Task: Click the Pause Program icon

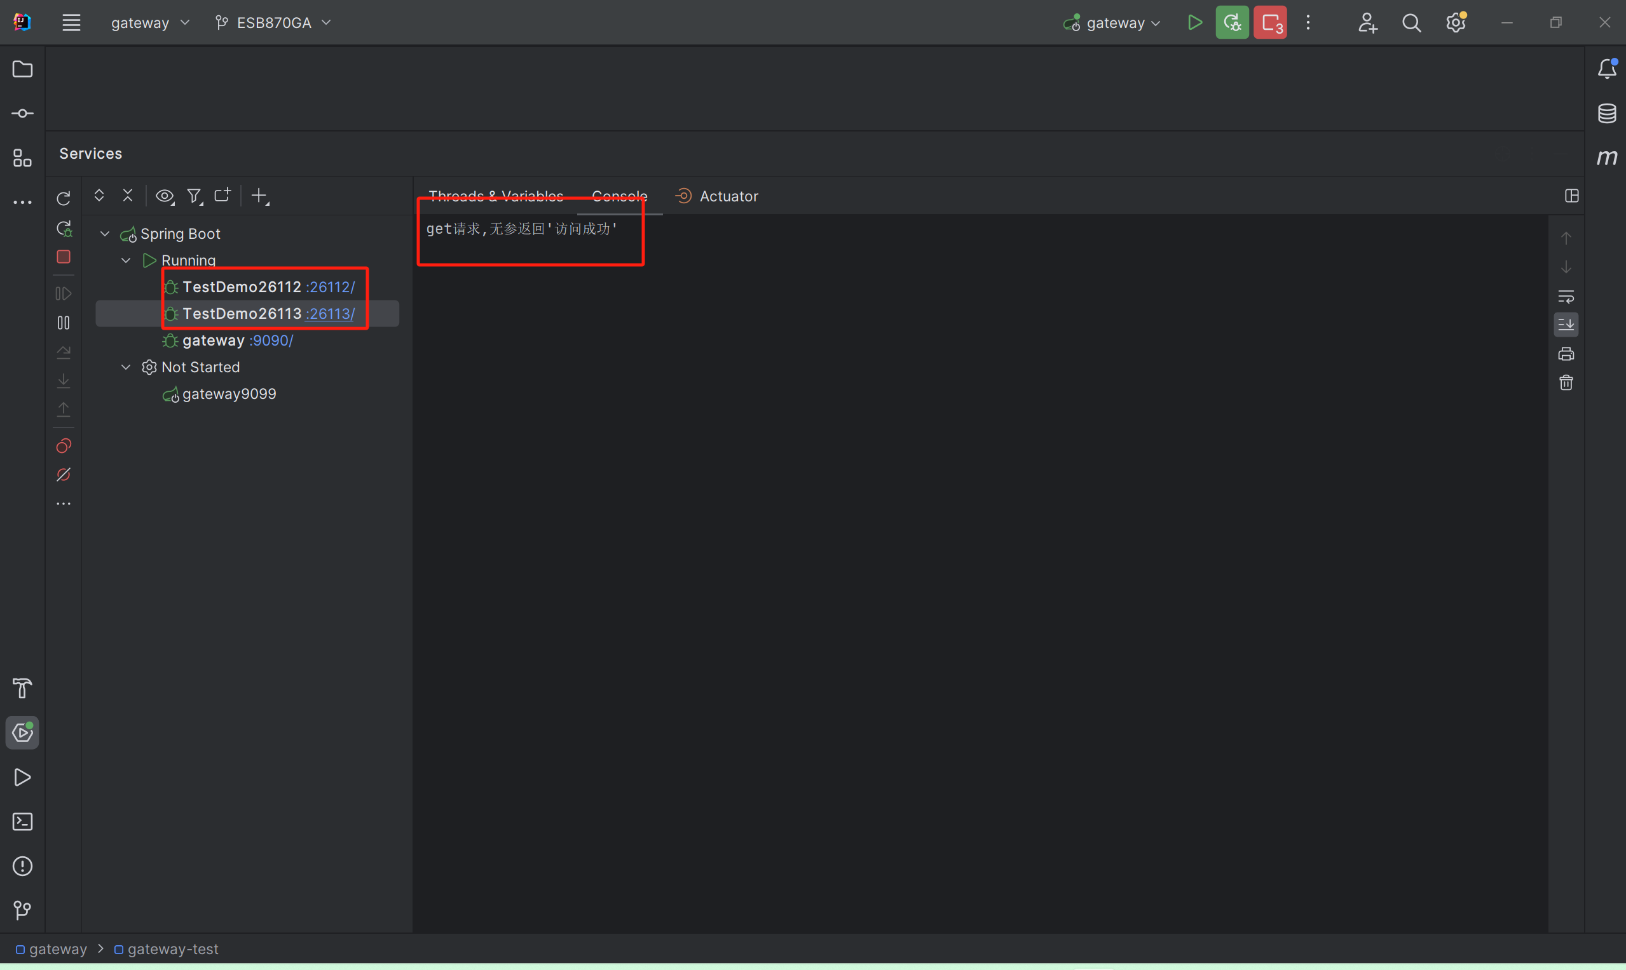Action: point(64,323)
